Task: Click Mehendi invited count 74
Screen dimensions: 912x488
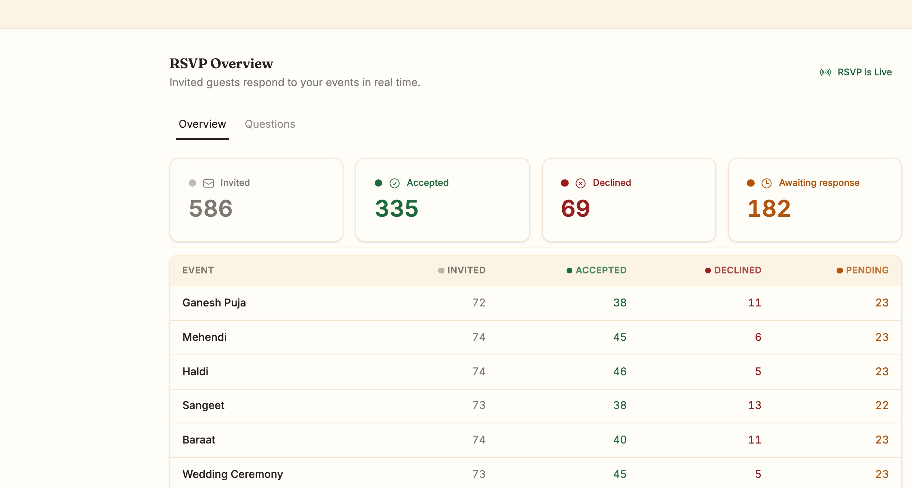Action: (479, 337)
